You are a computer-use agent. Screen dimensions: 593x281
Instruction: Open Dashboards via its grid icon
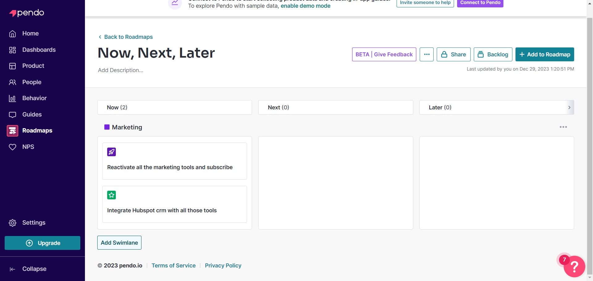(12, 50)
